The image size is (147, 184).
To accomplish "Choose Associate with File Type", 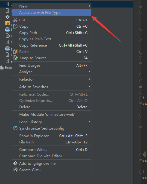I will pos(51,12).
